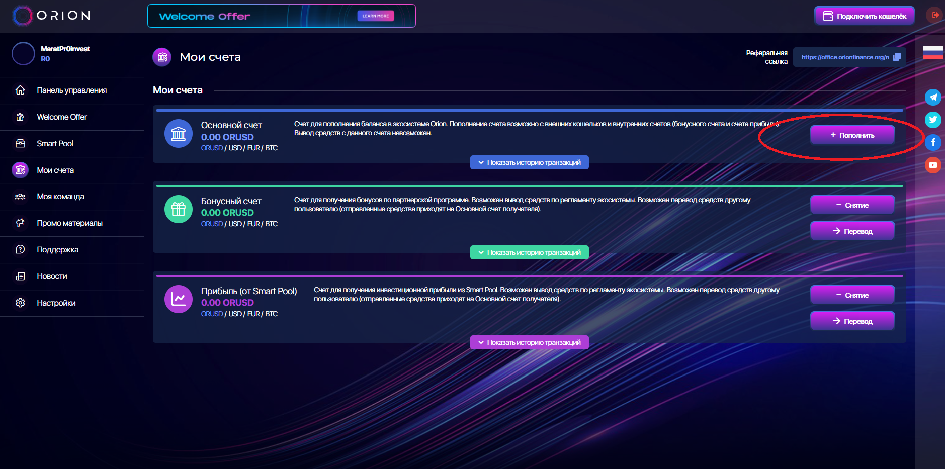Open Новости in the sidebar
The height and width of the screenshot is (469, 945).
72,276
